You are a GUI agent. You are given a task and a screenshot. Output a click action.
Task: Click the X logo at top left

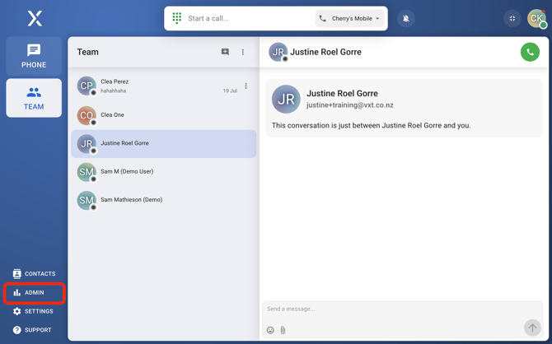point(34,18)
